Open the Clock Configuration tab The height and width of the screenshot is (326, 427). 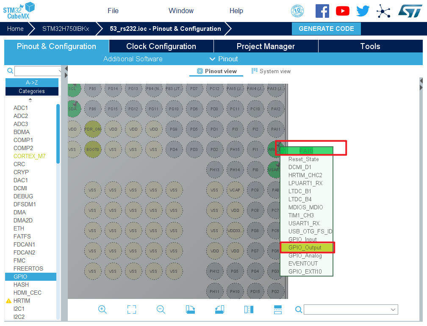point(161,47)
